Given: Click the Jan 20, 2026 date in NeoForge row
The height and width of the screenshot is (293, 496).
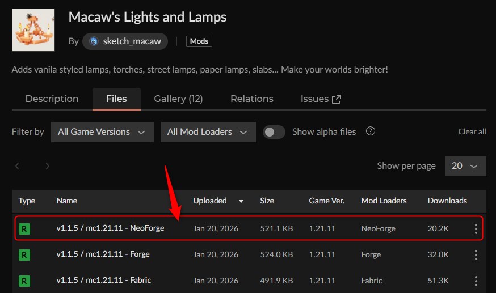Looking at the screenshot, I should coord(216,228).
